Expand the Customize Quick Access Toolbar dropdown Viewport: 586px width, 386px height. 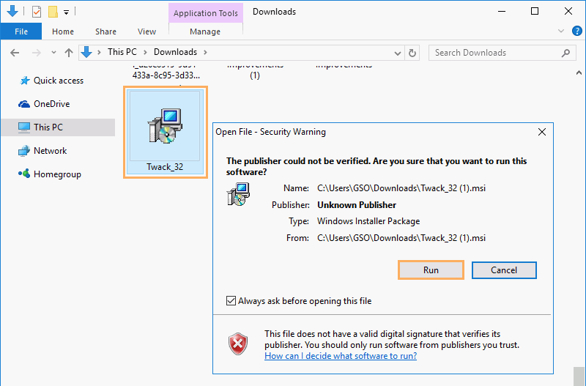click(x=66, y=12)
